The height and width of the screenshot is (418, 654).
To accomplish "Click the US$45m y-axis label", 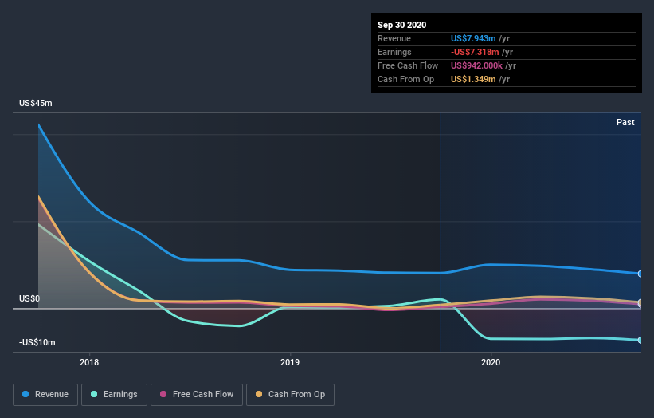I will [x=36, y=103].
